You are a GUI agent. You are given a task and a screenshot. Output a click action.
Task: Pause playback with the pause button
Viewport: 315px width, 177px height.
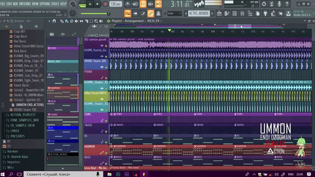[x=90, y=4]
